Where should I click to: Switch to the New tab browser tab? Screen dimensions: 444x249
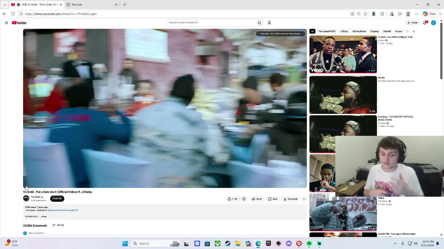[92, 4]
